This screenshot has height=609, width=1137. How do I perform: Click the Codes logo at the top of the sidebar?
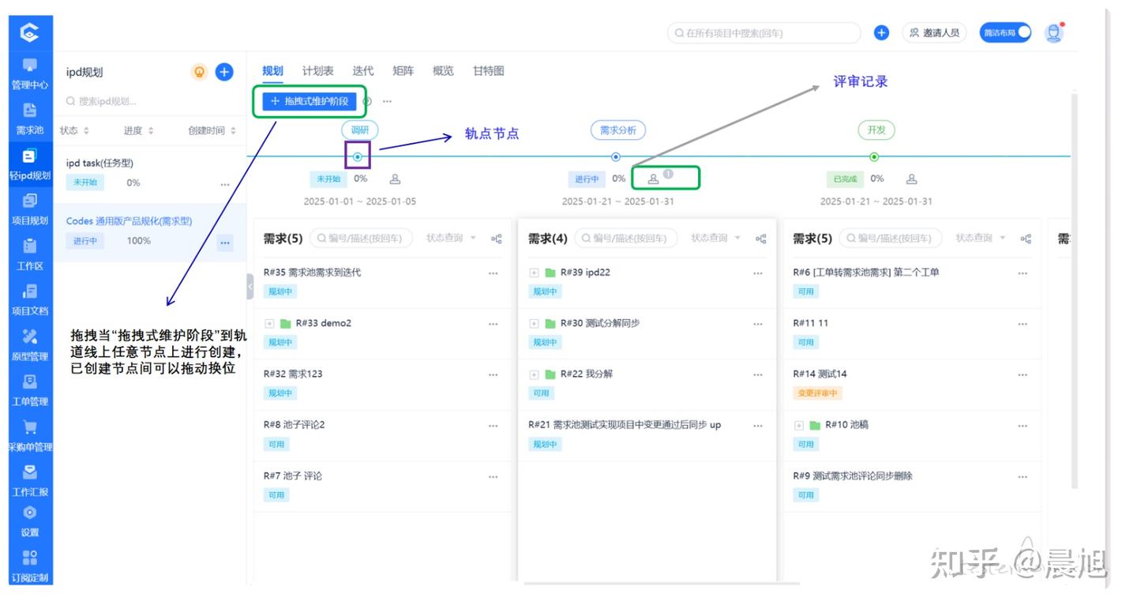pyautogui.click(x=30, y=32)
